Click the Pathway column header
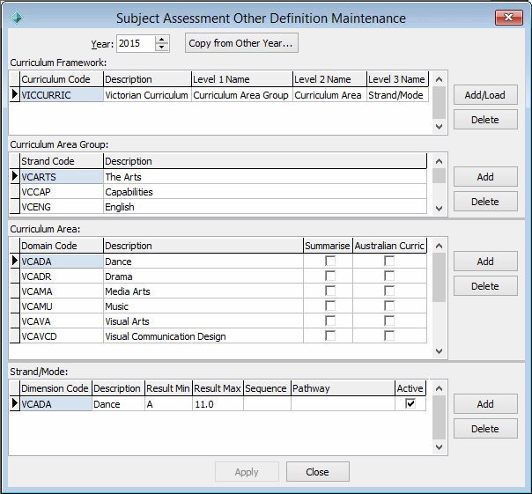 tap(343, 388)
